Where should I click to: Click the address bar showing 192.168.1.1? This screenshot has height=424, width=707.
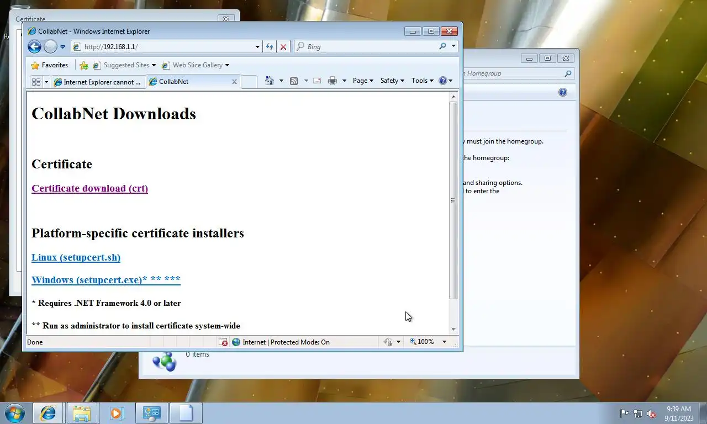point(162,47)
